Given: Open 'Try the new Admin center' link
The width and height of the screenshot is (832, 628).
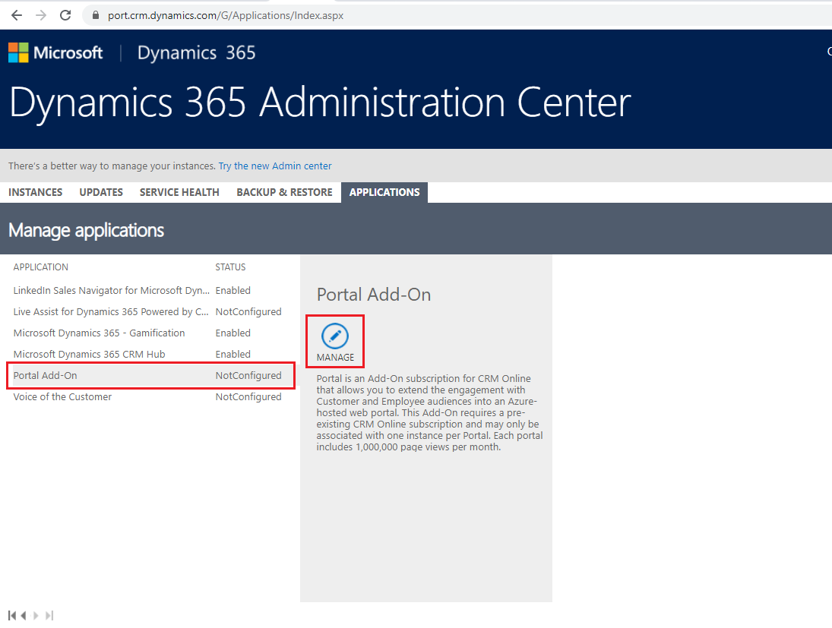Looking at the screenshot, I should [275, 166].
